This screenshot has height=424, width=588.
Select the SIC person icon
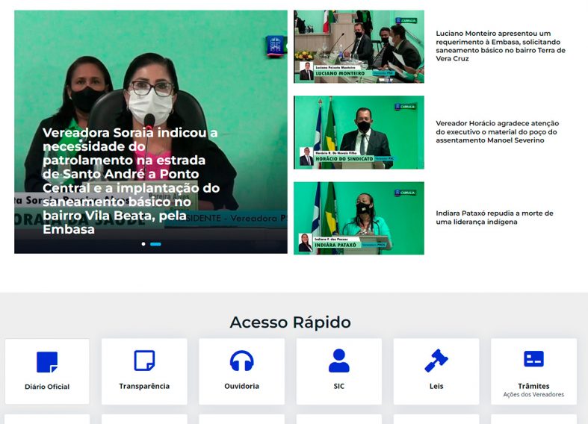339,361
